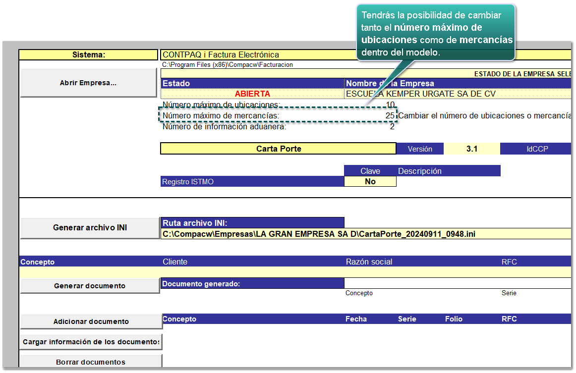Select the Número de información aduanera value
Screen dimensions: 576x373
coord(392,127)
